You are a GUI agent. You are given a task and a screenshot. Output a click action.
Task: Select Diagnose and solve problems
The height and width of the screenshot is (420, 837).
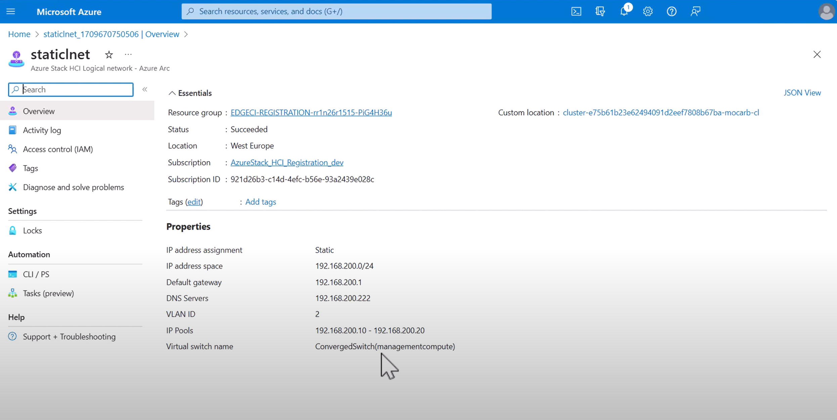tap(74, 187)
